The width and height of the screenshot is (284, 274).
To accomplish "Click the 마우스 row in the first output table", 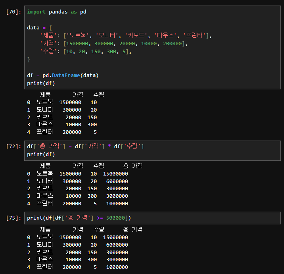I will (62, 125).
